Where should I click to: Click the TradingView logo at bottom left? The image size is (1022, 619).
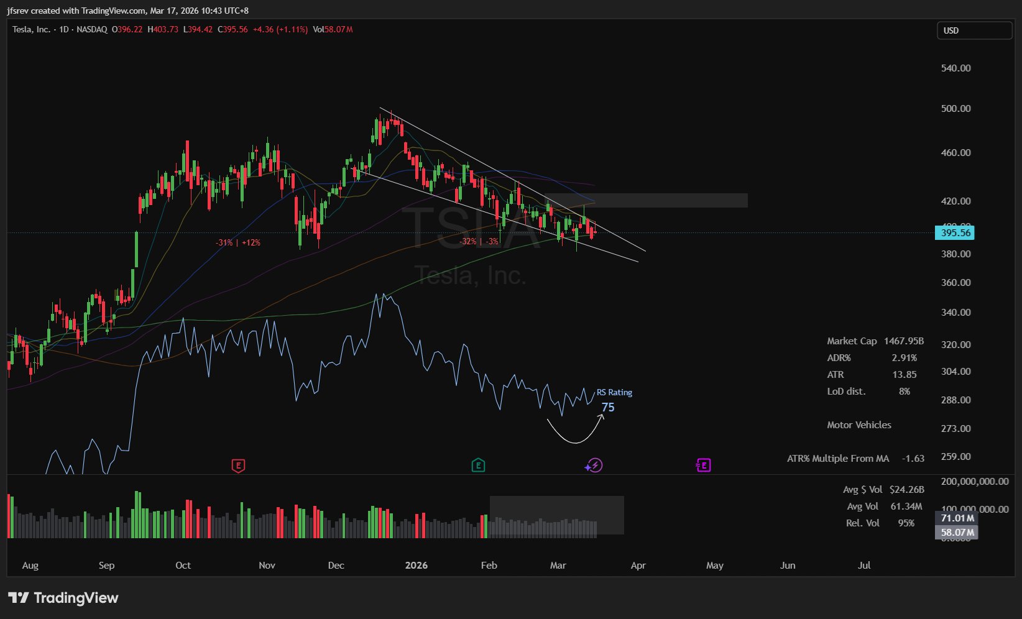(x=63, y=598)
